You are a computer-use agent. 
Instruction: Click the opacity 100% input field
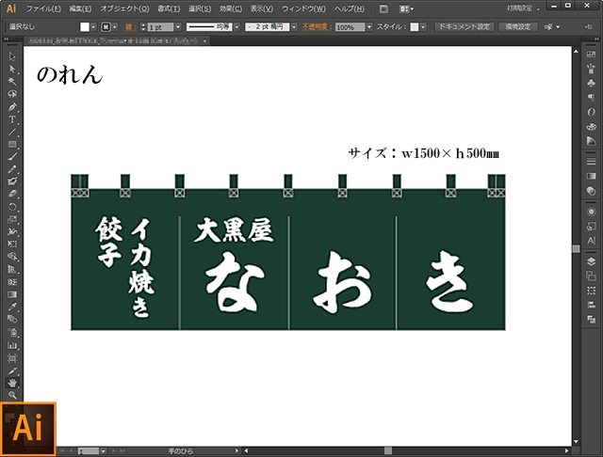coord(348,27)
